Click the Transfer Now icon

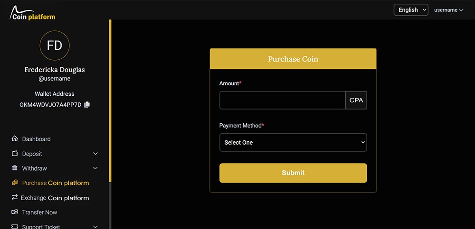point(14,212)
